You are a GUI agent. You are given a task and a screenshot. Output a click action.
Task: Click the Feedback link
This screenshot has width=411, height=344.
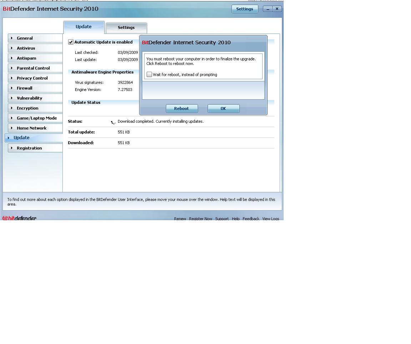tap(251, 218)
